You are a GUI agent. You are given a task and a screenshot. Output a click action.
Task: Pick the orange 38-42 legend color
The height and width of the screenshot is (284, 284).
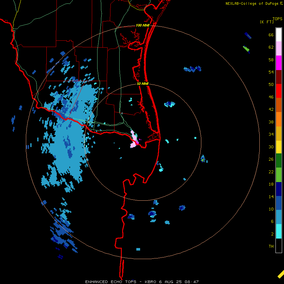point(279,119)
